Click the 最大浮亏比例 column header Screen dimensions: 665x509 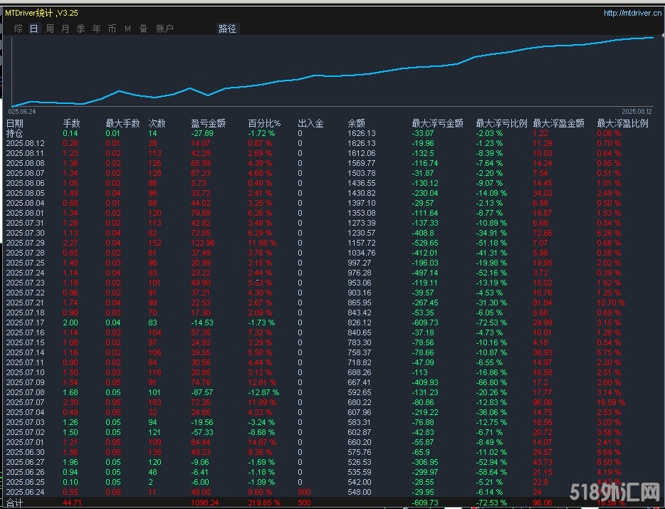tap(501, 123)
